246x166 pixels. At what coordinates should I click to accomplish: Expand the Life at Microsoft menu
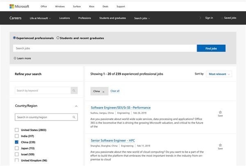pyautogui.click(x=40, y=18)
